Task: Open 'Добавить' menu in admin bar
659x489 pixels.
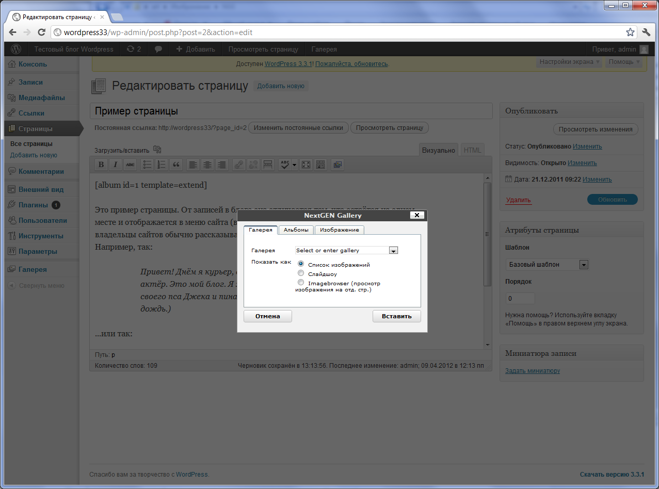Action: tap(195, 49)
